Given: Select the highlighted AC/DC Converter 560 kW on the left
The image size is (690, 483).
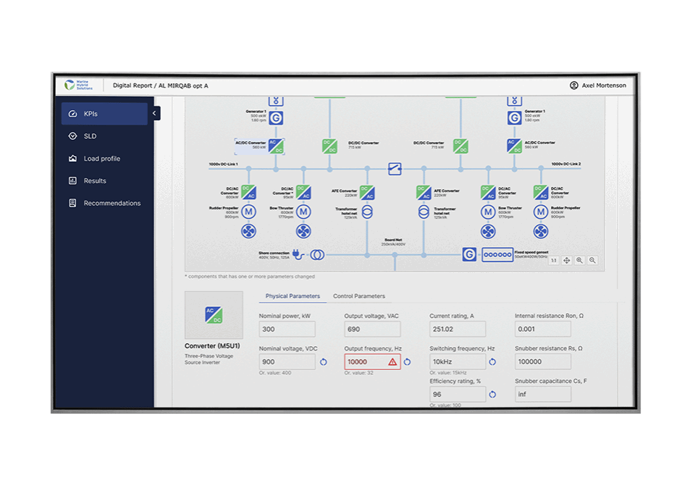Looking at the screenshot, I should coord(276,146).
